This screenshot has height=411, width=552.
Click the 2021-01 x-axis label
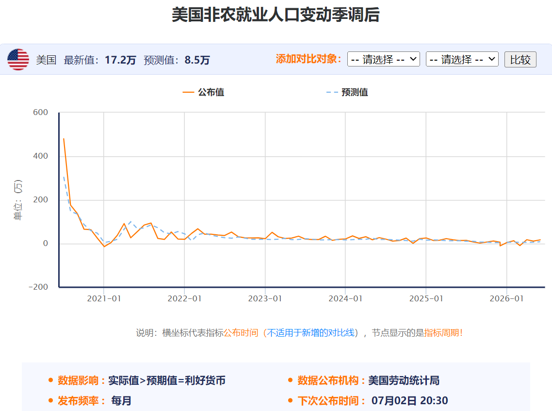[104, 298]
